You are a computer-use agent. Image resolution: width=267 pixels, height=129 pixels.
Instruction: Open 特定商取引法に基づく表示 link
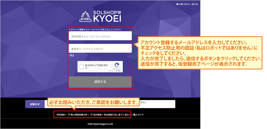click(x=116, y=115)
